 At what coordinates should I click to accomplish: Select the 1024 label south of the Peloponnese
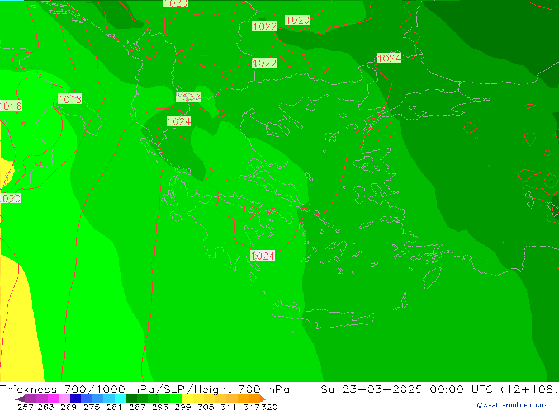pyautogui.click(x=262, y=256)
